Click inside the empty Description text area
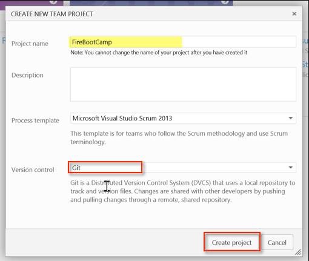 (183, 84)
